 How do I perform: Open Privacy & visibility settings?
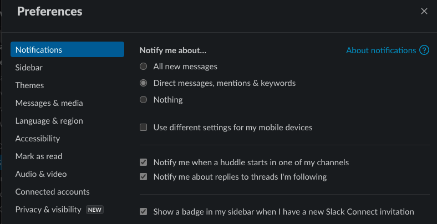pyautogui.click(x=48, y=210)
